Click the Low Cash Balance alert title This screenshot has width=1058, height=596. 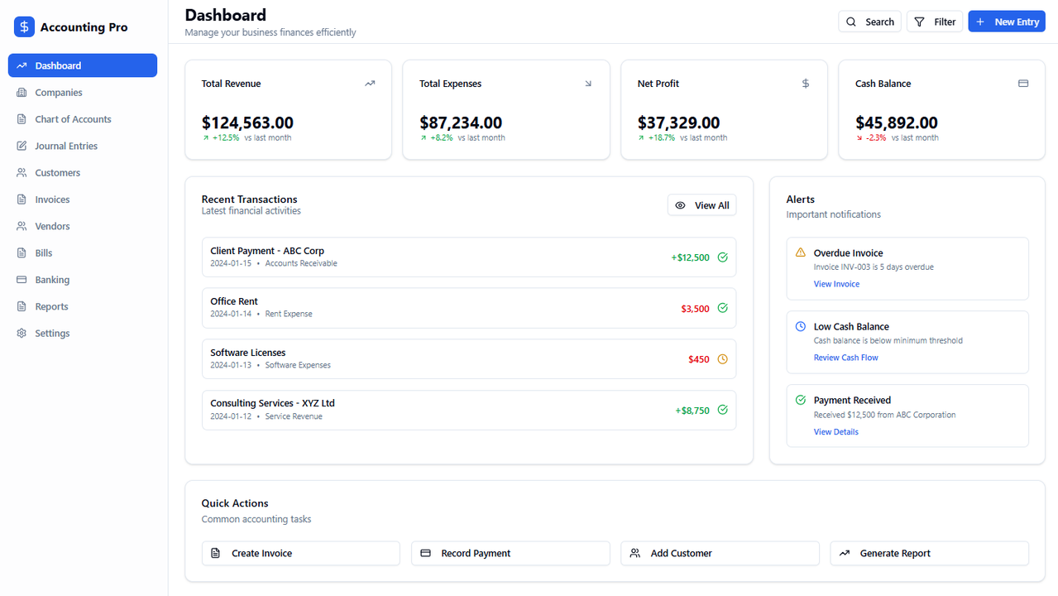[851, 326]
